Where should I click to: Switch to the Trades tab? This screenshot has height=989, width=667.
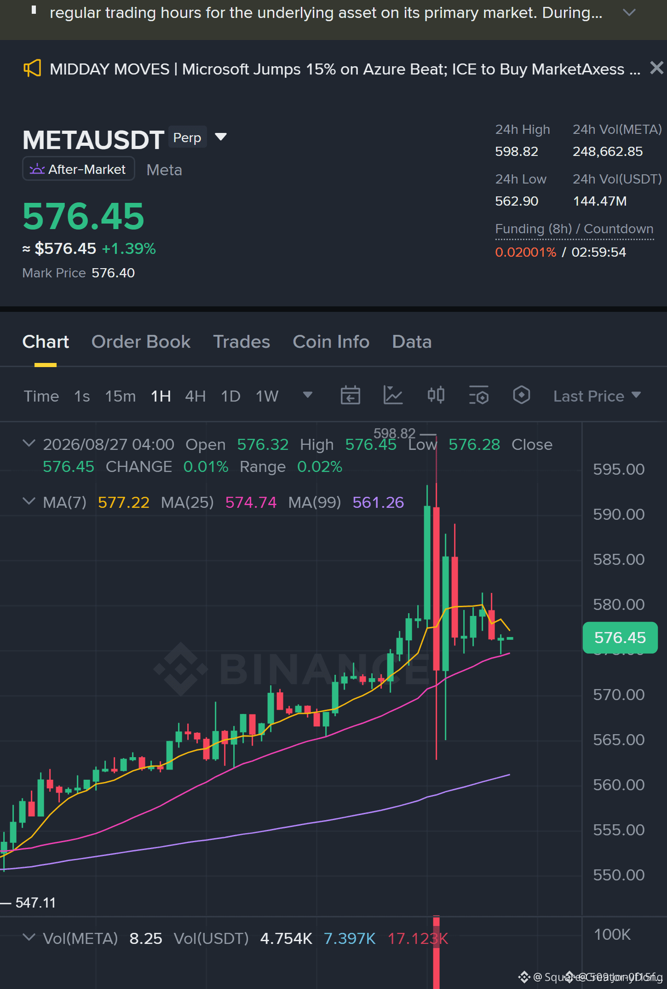click(241, 342)
